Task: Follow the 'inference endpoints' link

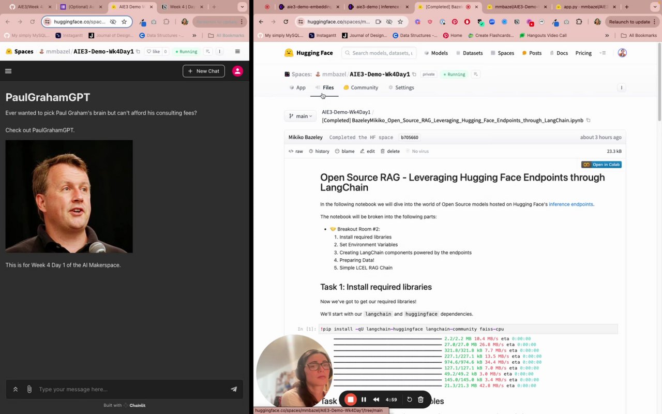Action: (571, 204)
